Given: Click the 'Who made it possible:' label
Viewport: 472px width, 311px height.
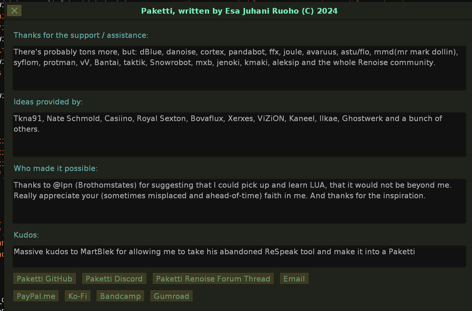Looking at the screenshot, I should tap(56, 168).
